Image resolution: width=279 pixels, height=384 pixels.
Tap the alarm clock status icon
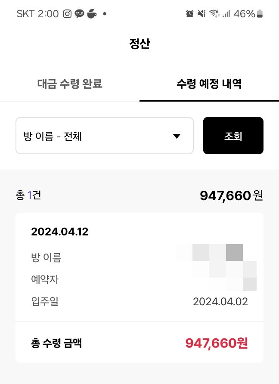[x=189, y=14]
